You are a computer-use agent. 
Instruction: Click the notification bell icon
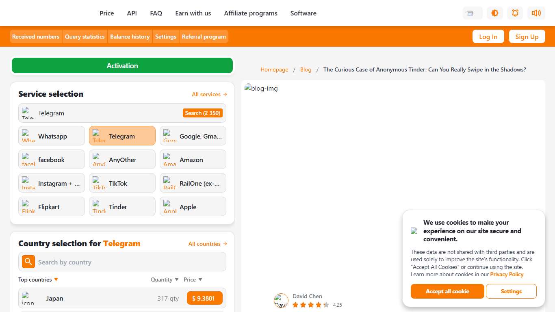pos(515,13)
